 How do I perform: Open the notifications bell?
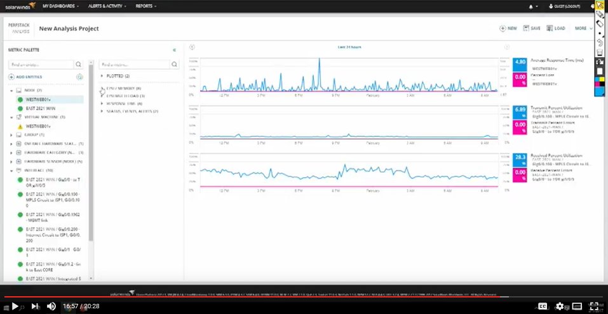point(531,6)
